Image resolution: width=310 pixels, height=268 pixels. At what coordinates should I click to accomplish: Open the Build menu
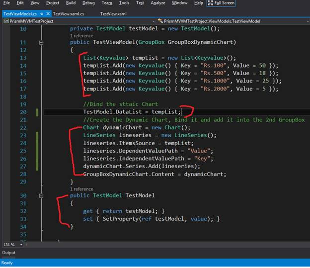[71, 3]
